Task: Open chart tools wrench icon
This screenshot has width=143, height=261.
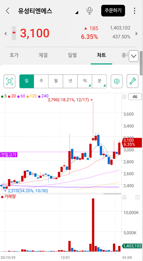Action: 133,81
